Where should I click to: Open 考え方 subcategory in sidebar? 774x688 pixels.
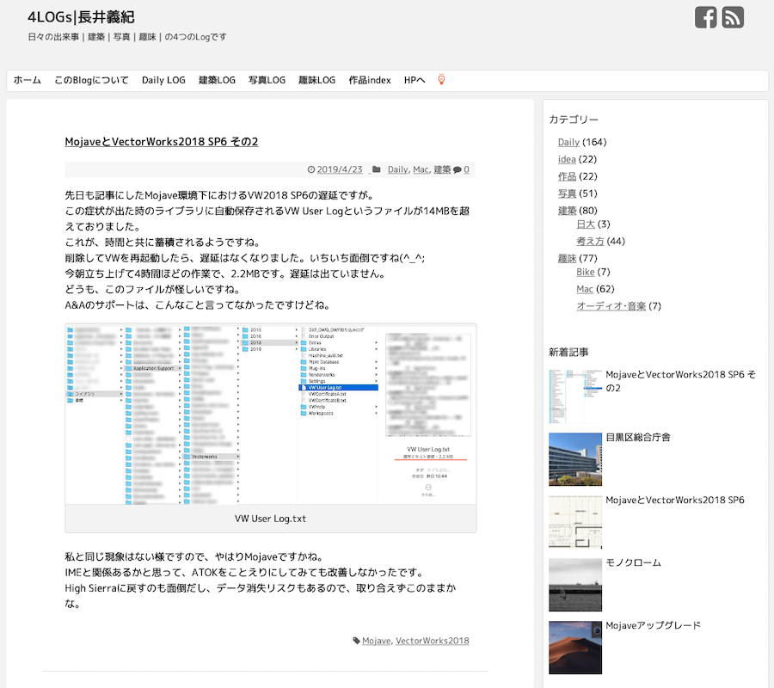tap(590, 242)
